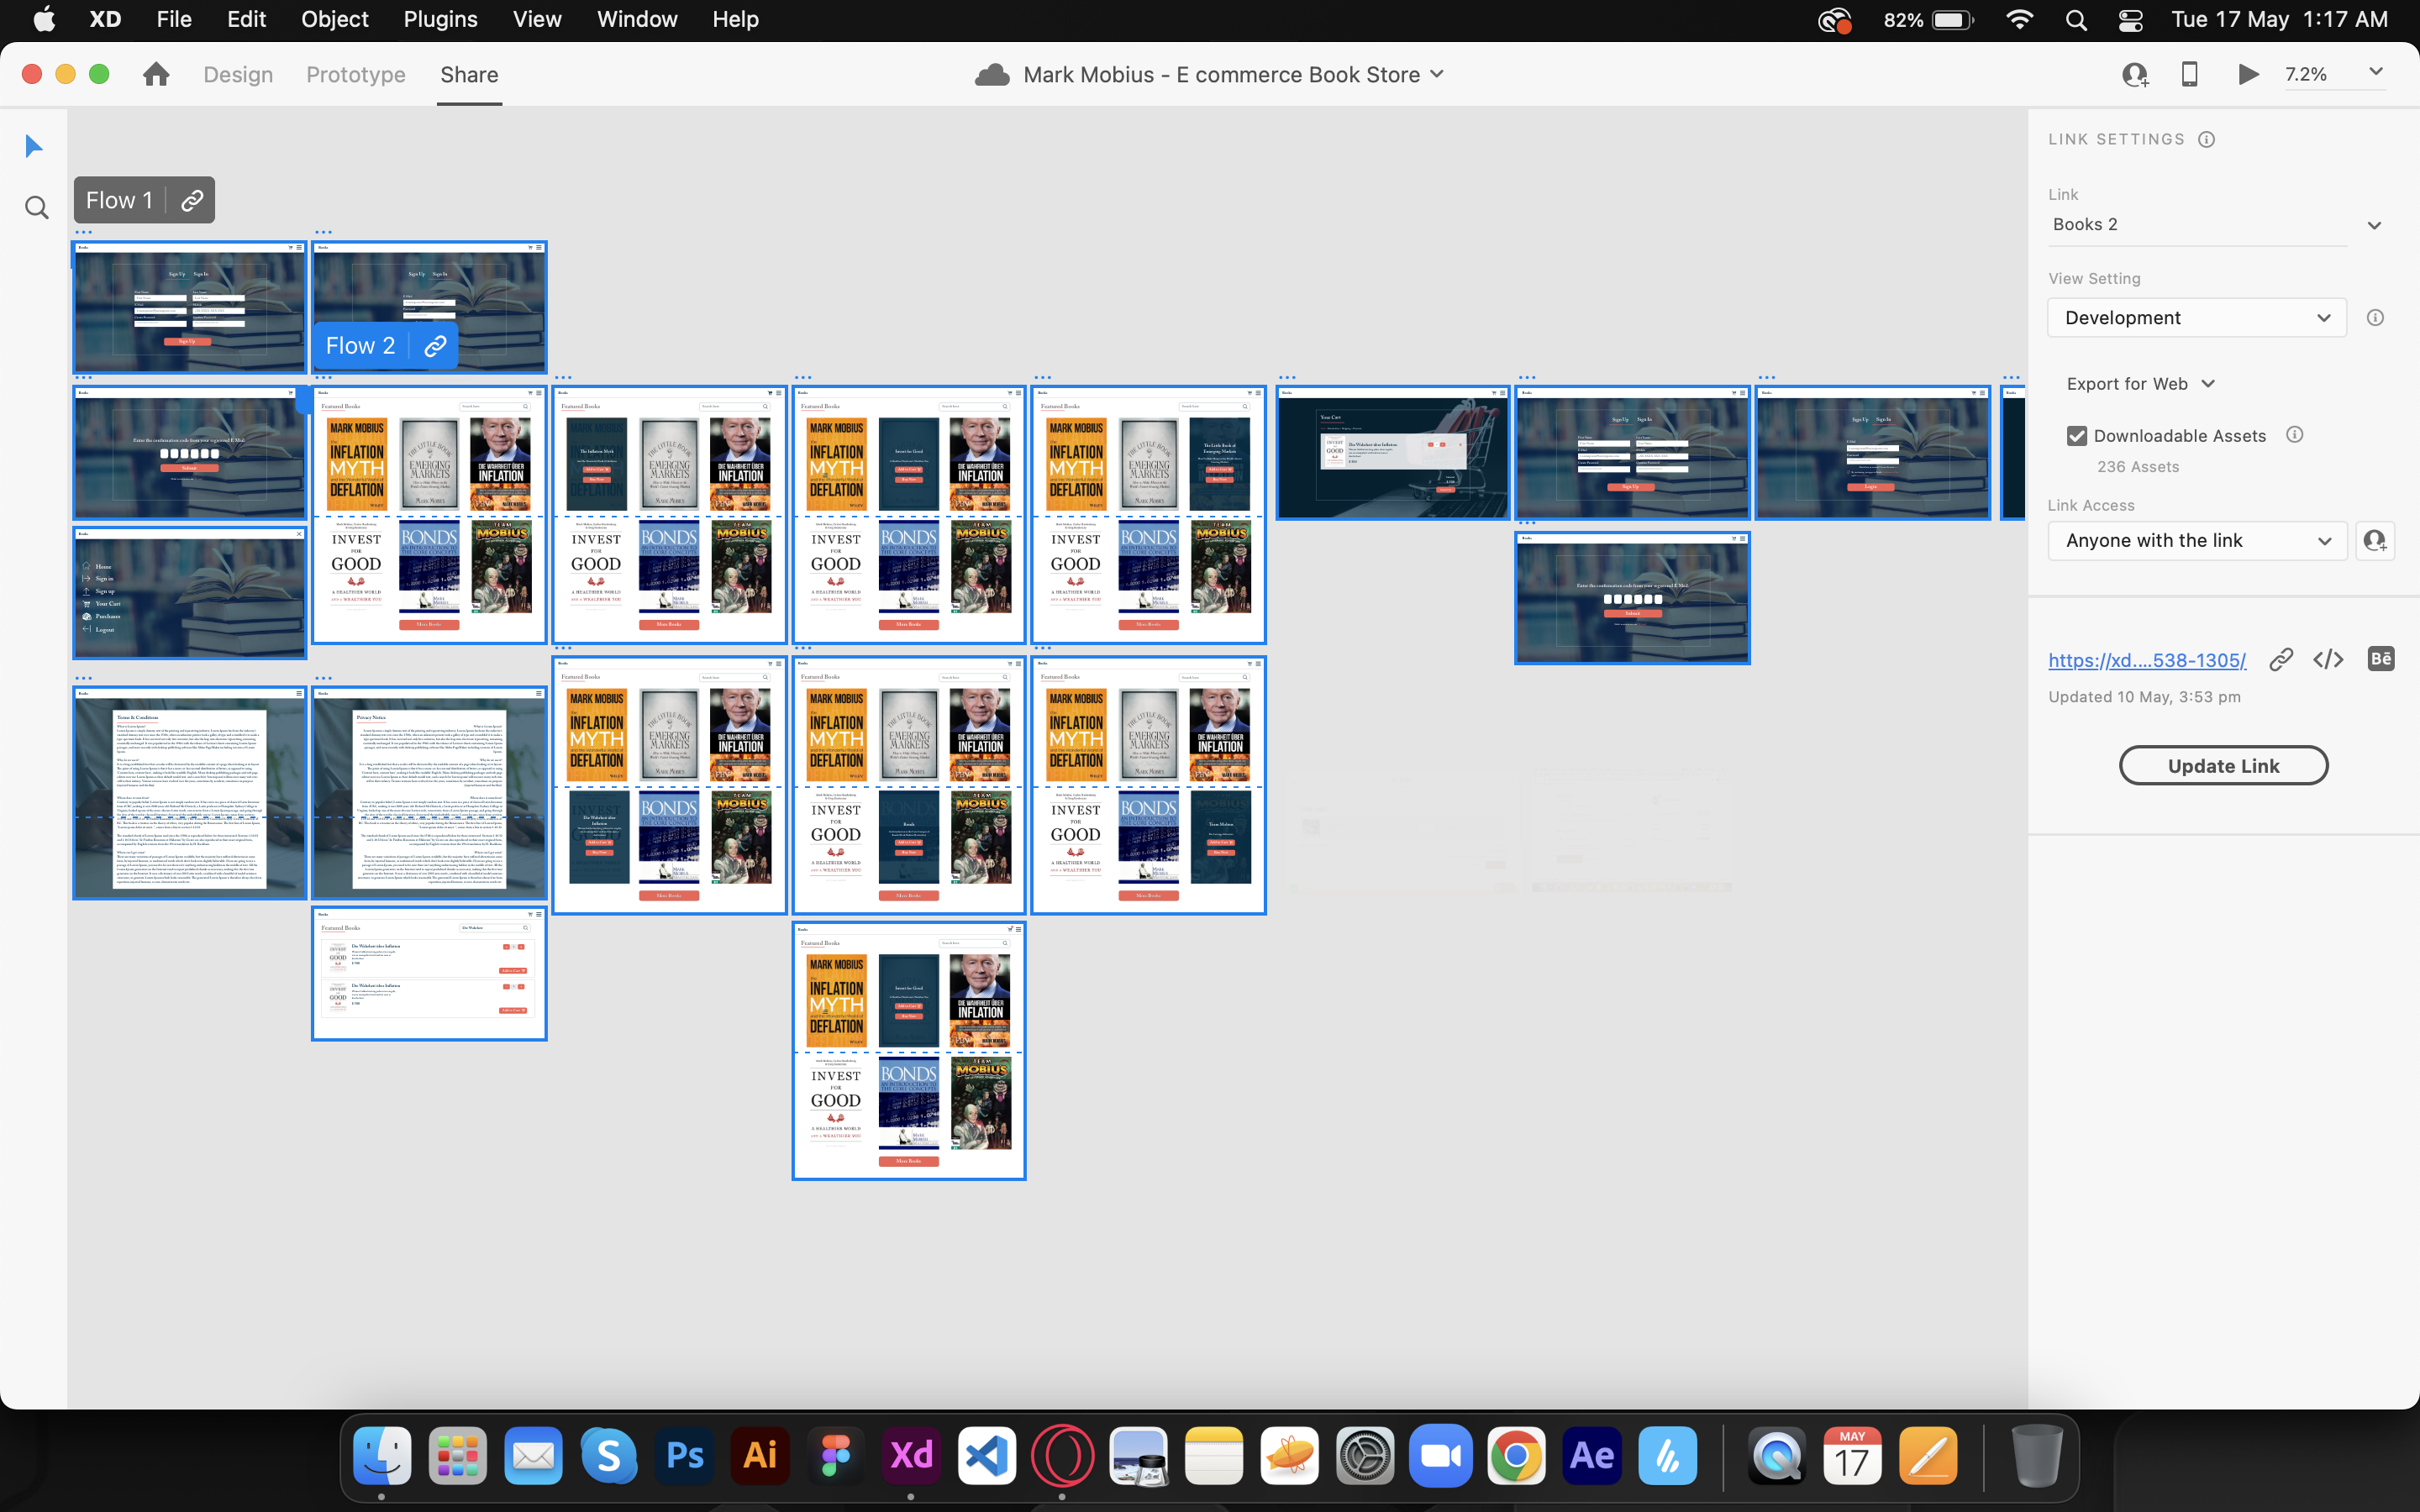The height and width of the screenshot is (1512, 2420).
Task: Open document title dropdown chevron
Action: pos(1437,74)
